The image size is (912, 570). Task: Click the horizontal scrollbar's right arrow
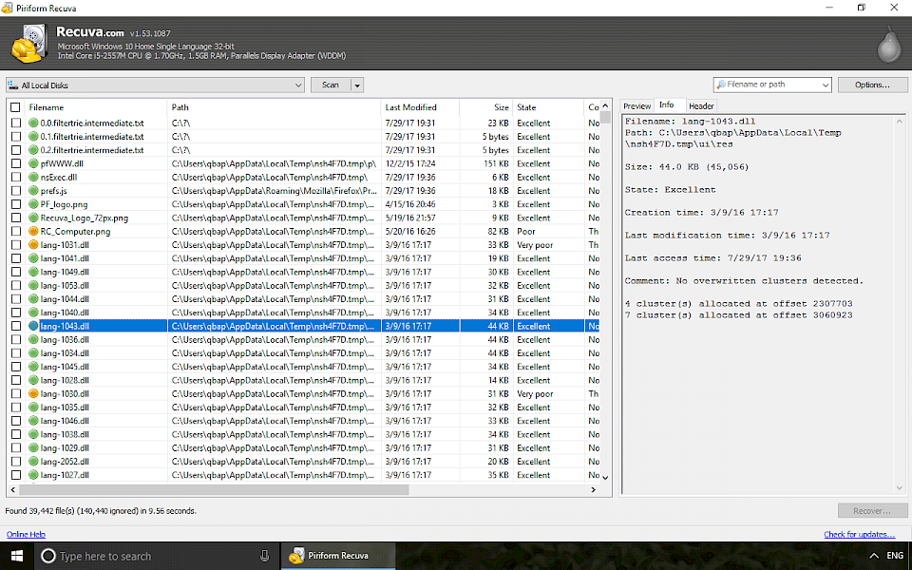[x=593, y=490]
